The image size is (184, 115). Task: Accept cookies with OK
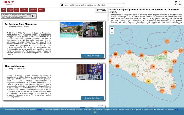95,112
